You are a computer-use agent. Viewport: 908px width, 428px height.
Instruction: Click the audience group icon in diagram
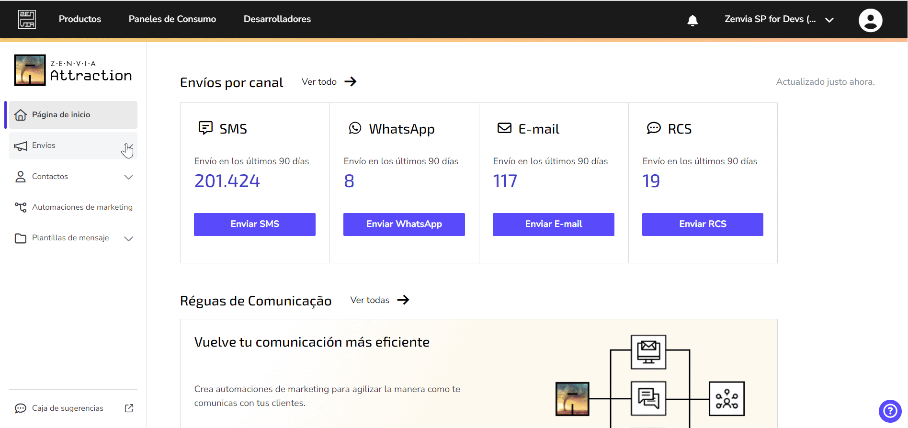[x=726, y=398]
